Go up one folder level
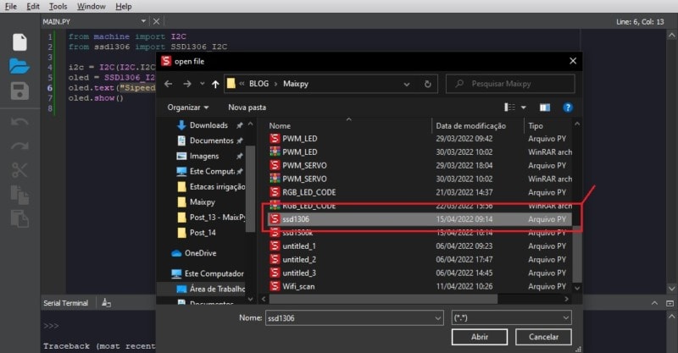This screenshot has height=353, width=678. [215, 84]
